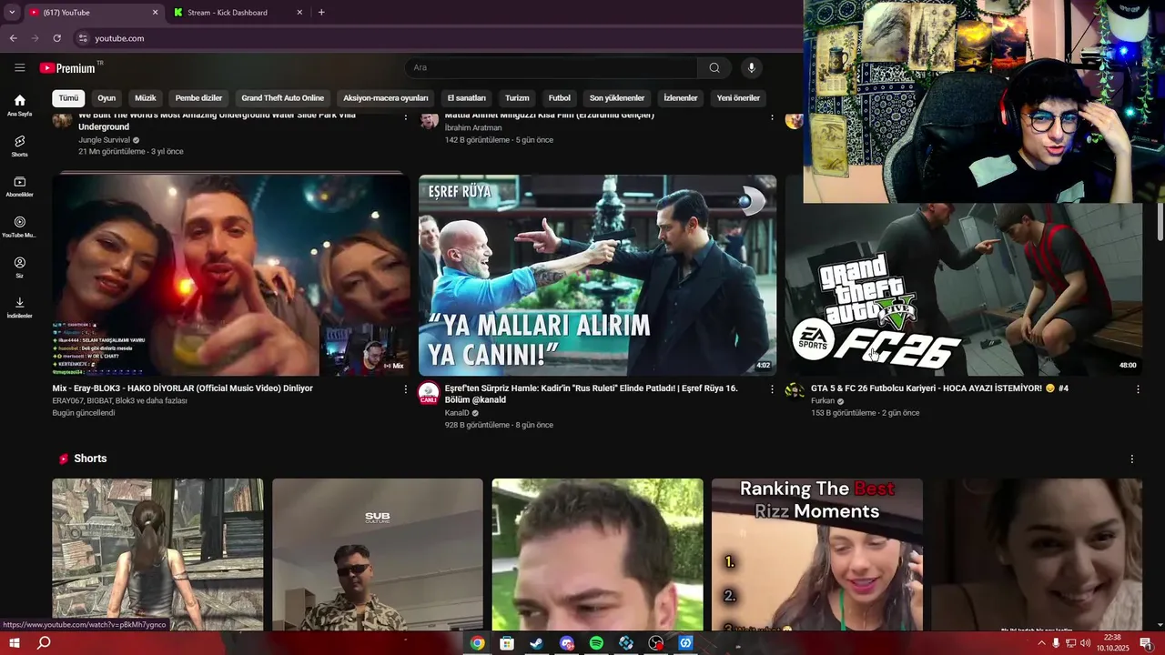Screen dimensions: 1165x655
Task: Select the Grand Theft Auto Online chip
Action: (282, 98)
